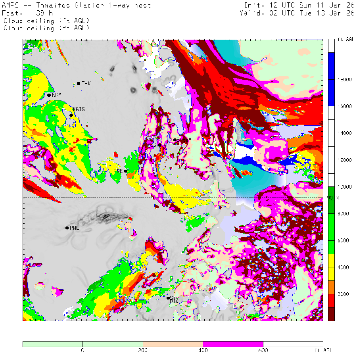
Task: Click the 'WAIS' station name label
Action: click(79, 109)
